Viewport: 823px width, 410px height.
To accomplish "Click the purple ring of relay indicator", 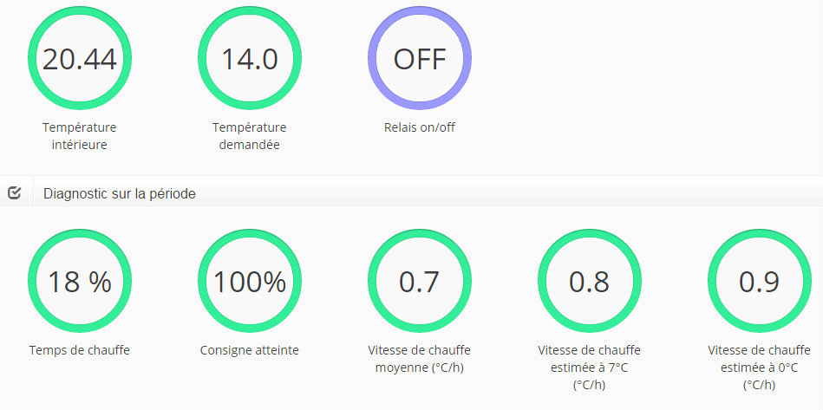I will point(420,10).
